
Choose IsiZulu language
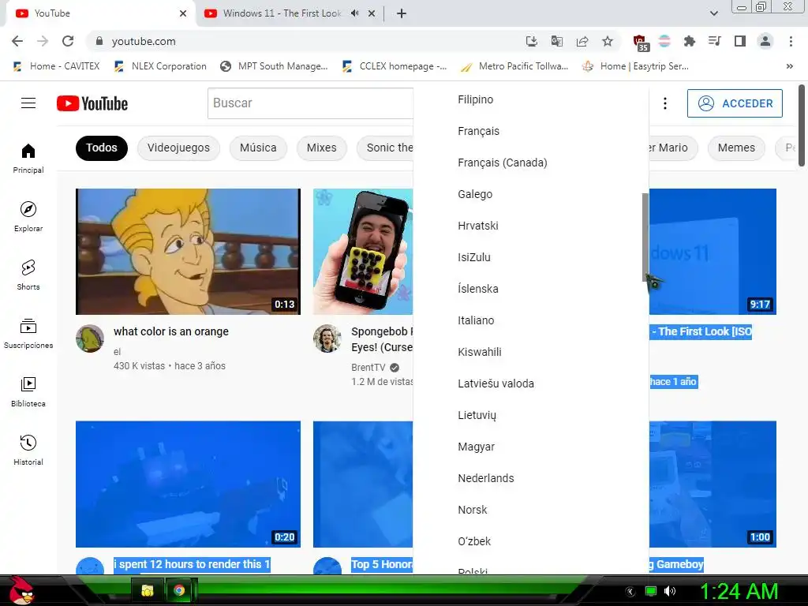point(531,257)
